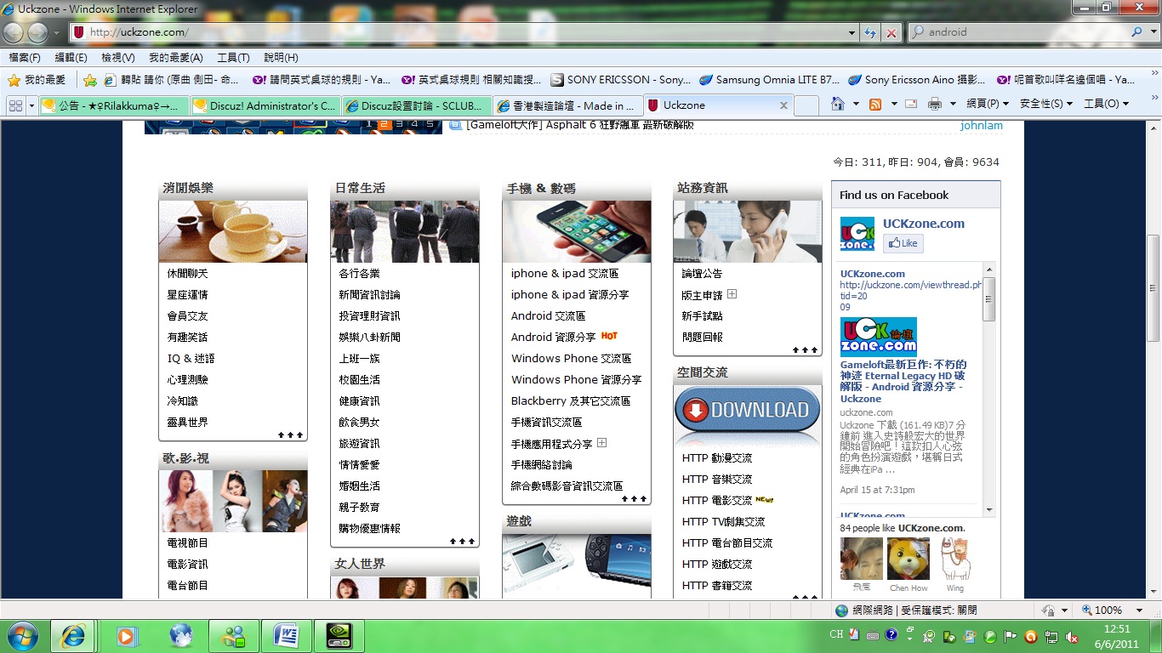Open the address bar history dropdown
The width and height of the screenshot is (1162, 653).
tap(852, 32)
